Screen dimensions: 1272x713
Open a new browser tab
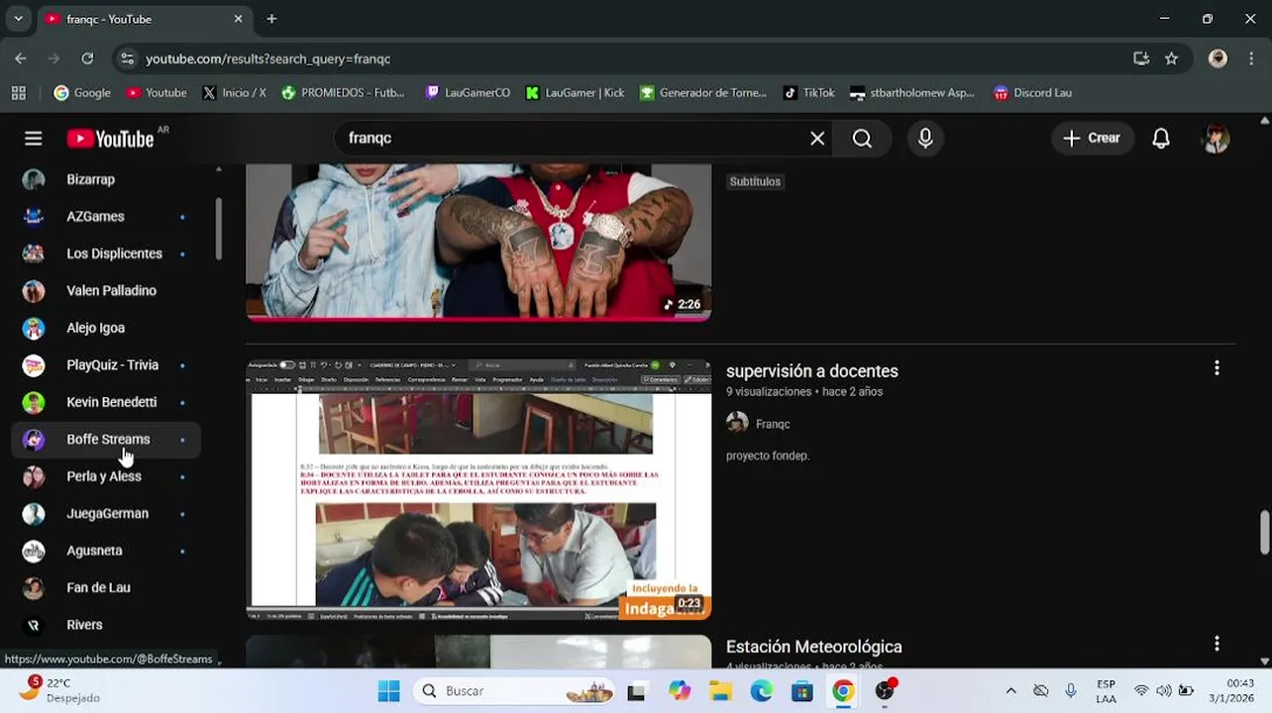click(271, 19)
